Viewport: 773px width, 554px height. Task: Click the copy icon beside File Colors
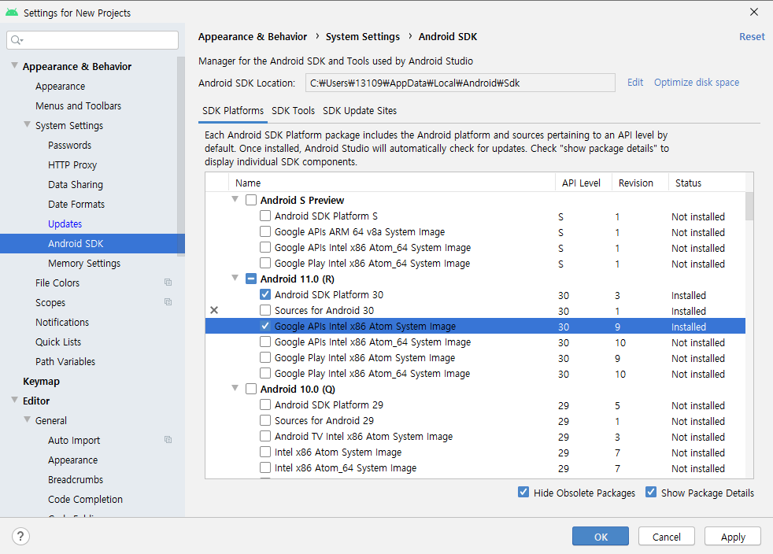click(x=168, y=283)
